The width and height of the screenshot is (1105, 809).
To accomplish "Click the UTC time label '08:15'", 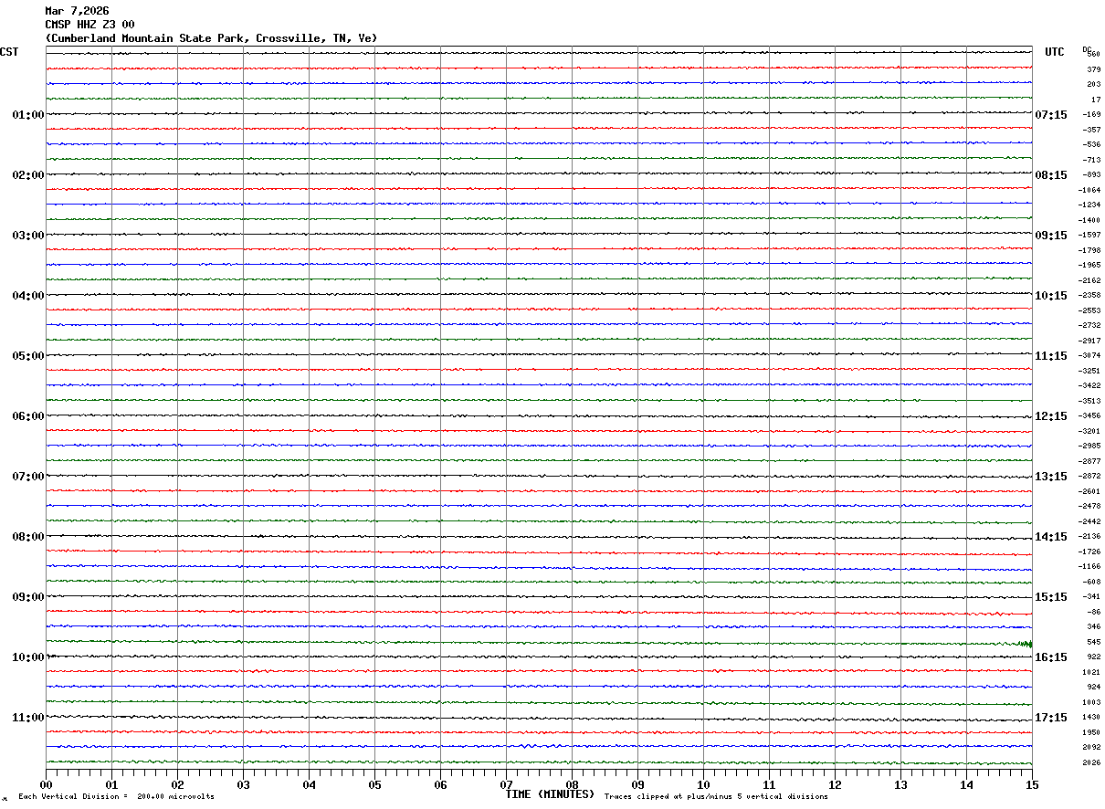I will click(1051, 175).
